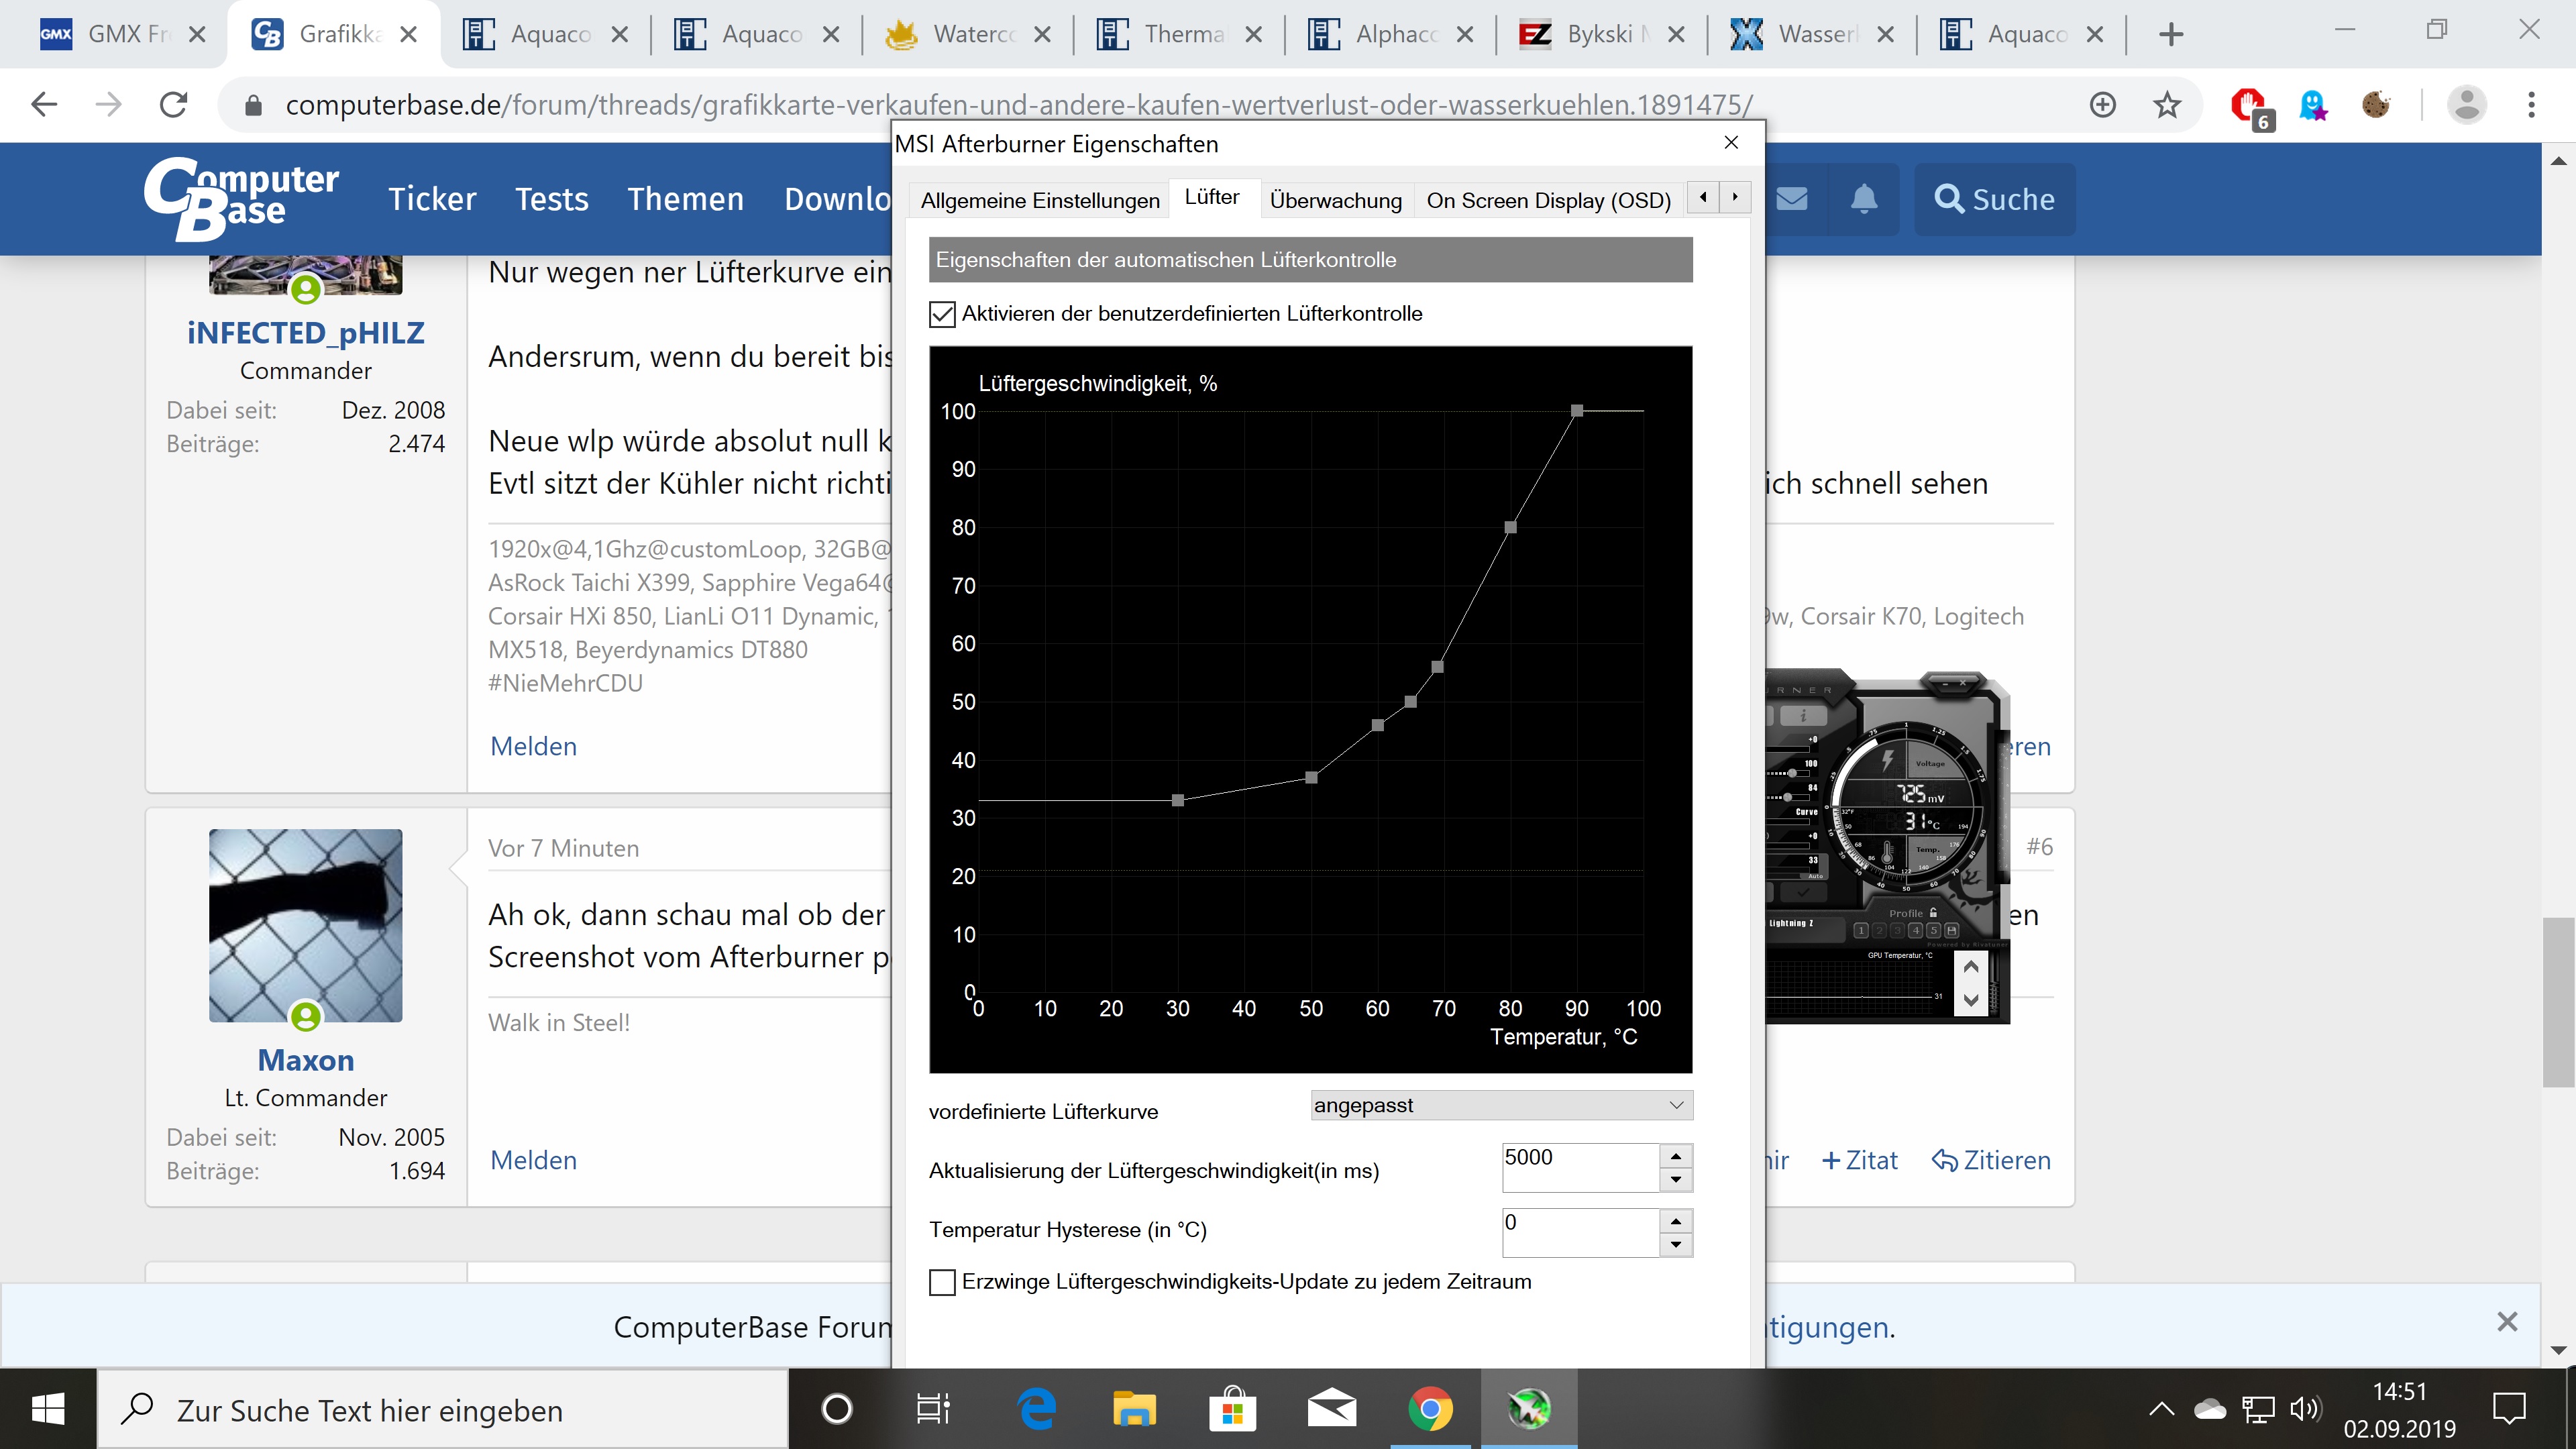
Task: Open Allgemeine Einstellungen tab
Action: (1039, 200)
